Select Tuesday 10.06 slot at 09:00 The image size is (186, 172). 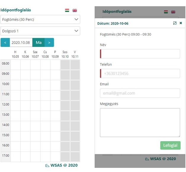(25, 75)
